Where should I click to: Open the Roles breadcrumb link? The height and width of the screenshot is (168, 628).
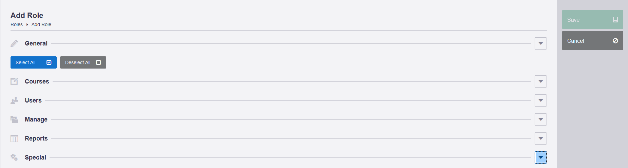(17, 24)
